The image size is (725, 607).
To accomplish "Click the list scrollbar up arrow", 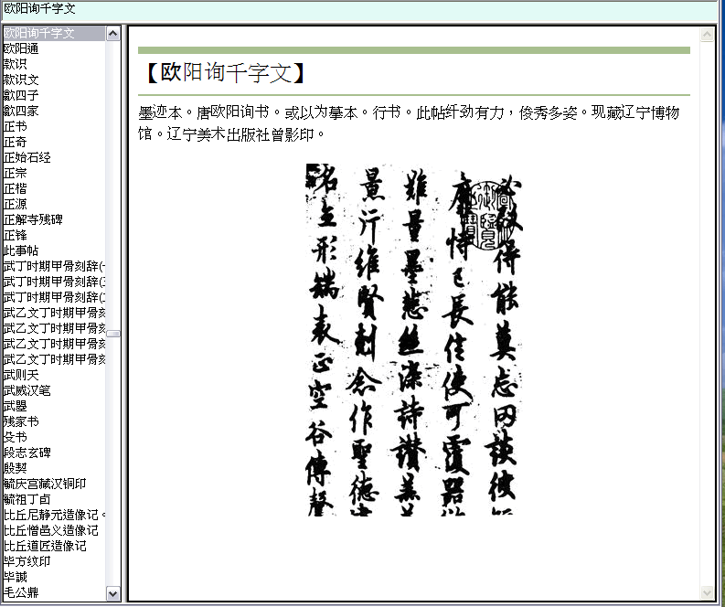I will [x=112, y=33].
